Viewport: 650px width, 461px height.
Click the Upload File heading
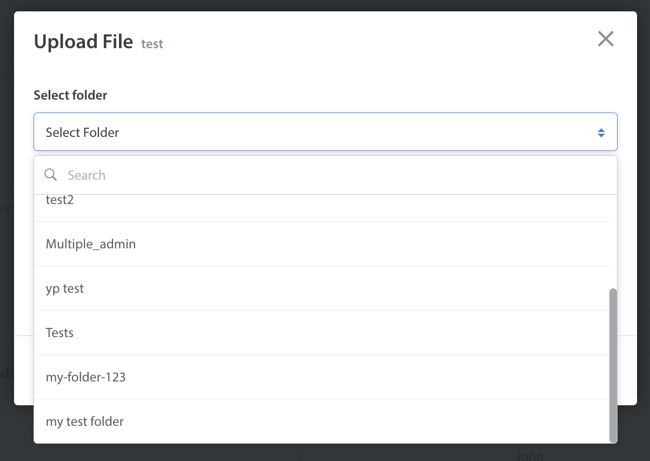coord(83,42)
